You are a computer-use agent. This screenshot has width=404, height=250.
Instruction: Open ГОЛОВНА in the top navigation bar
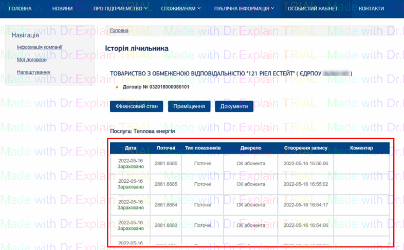[x=20, y=9]
